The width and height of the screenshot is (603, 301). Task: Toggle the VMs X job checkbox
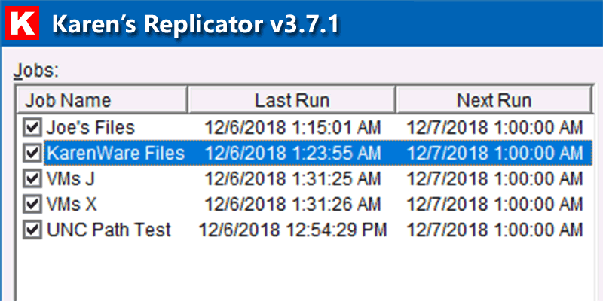tap(32, 205)
